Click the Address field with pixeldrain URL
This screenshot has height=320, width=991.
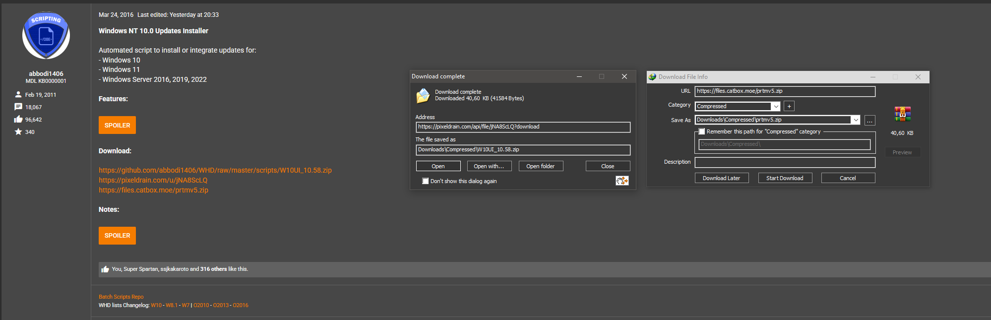pos(523,127)
